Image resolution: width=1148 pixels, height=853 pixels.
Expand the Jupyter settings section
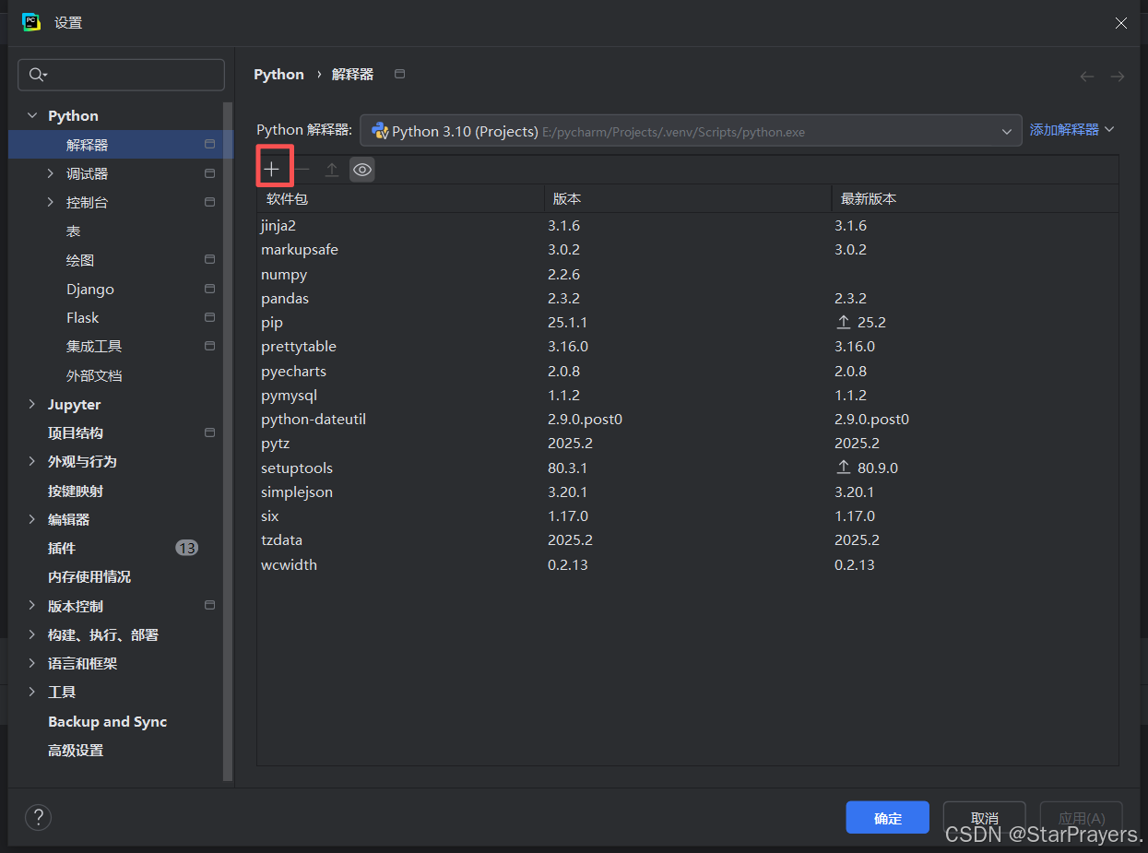(32, 404)
